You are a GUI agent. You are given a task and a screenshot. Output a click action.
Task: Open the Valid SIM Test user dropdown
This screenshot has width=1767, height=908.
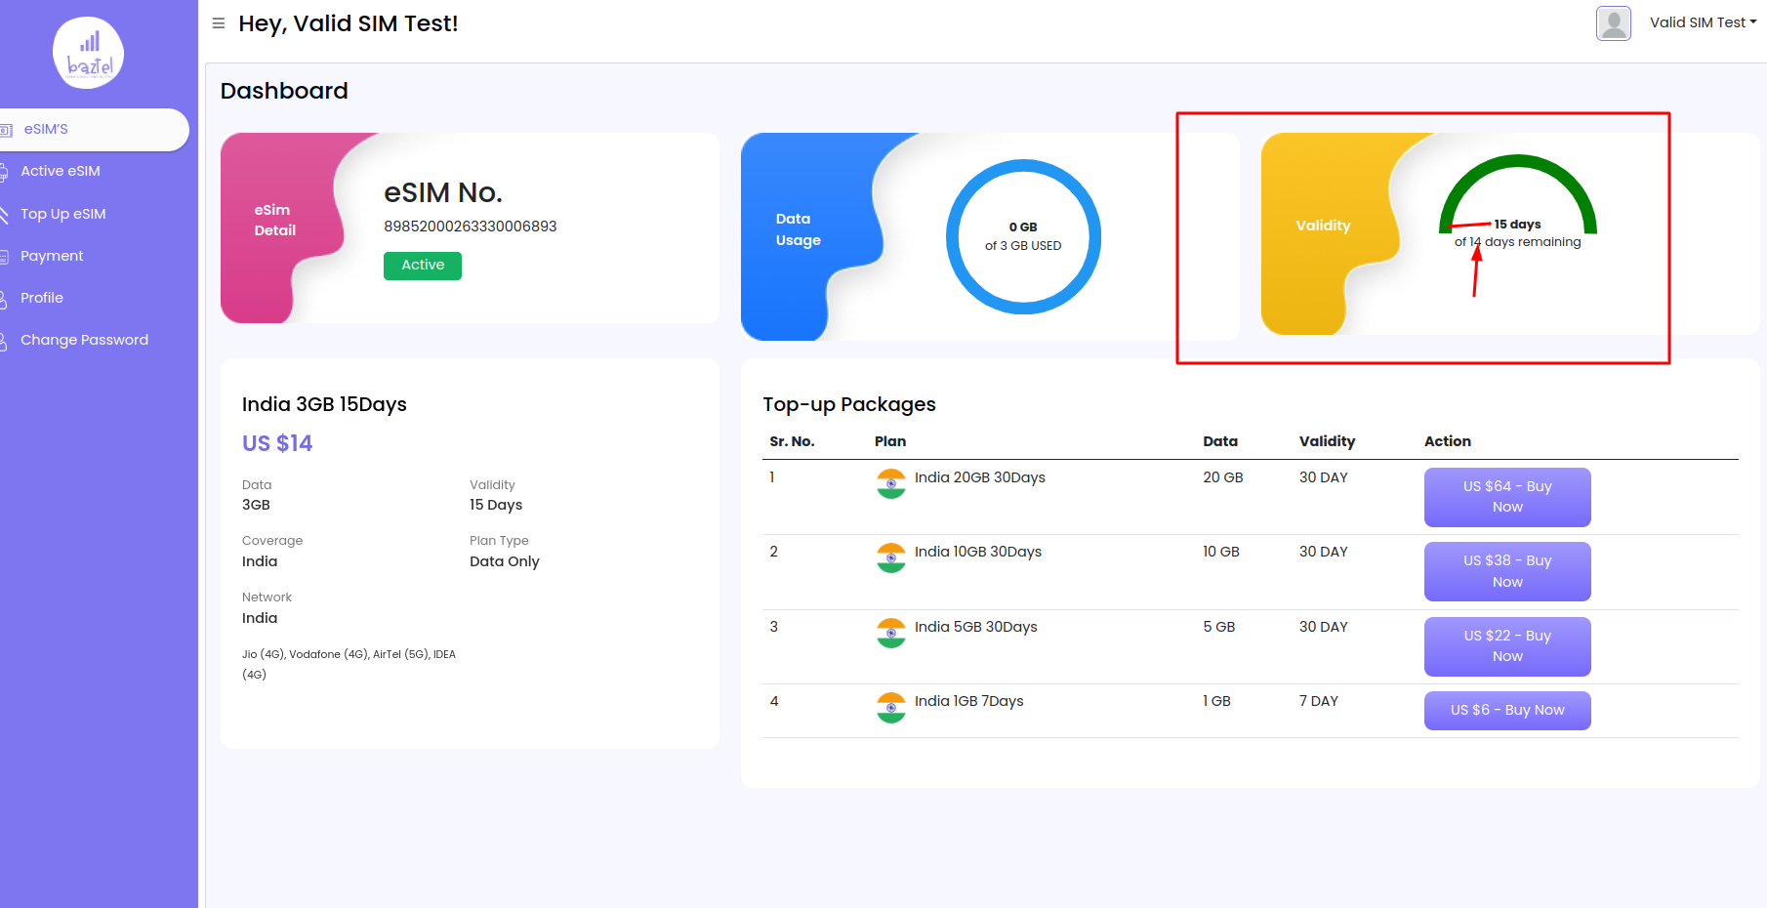pos(1703,22)
